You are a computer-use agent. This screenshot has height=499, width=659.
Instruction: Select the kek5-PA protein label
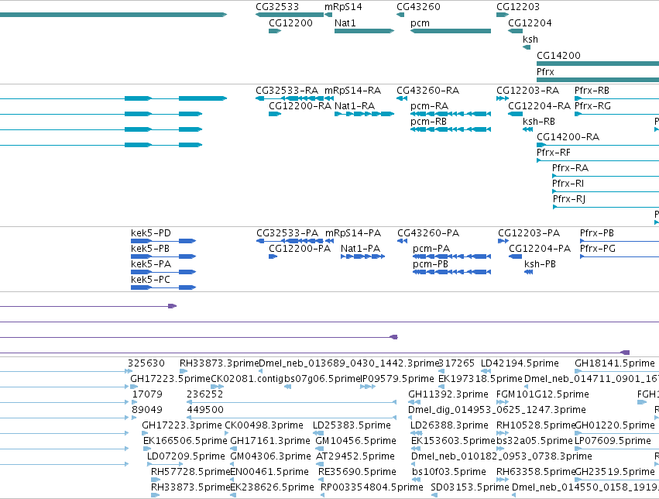151,264
